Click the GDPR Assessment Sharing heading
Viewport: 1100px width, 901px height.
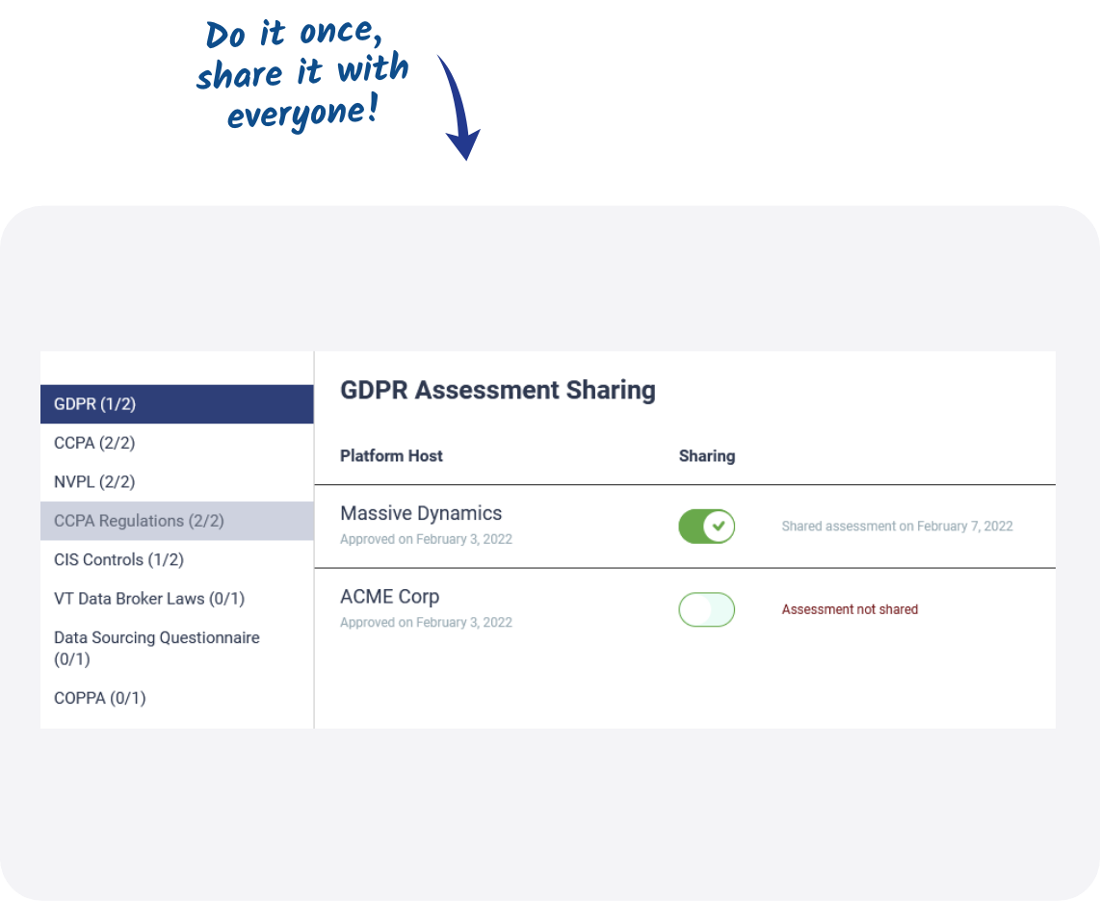[x=497, y=390]
